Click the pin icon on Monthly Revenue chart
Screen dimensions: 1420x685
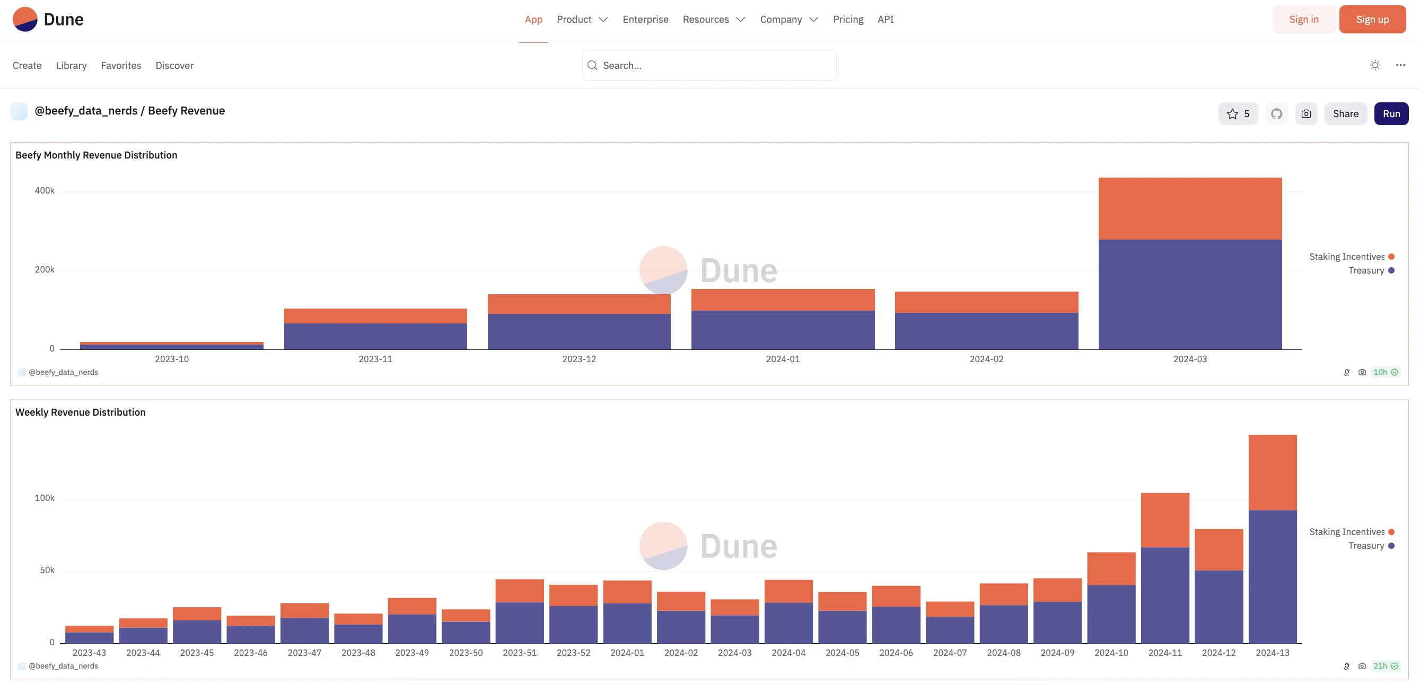coord(1347,372)
